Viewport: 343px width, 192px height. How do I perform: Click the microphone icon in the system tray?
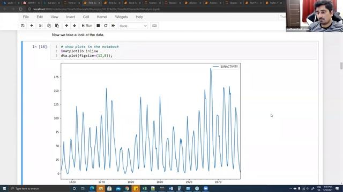[299, 188]
